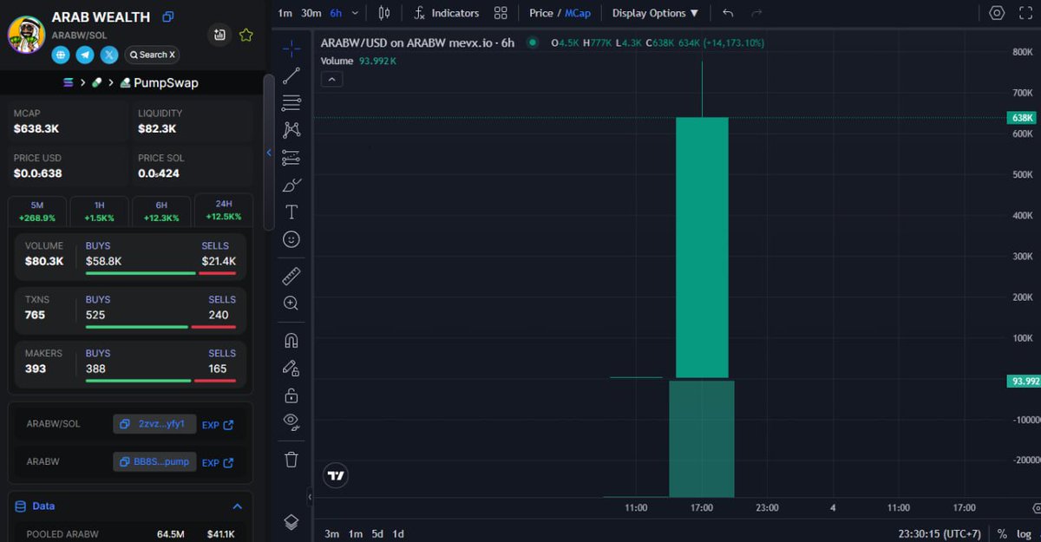
Task: Toggle lock all drawing tools
Action: [291, 395]
